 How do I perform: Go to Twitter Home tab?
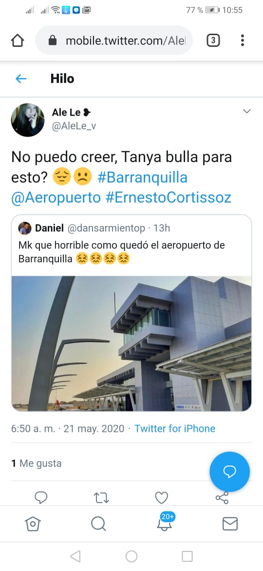[x=33, y=524]
